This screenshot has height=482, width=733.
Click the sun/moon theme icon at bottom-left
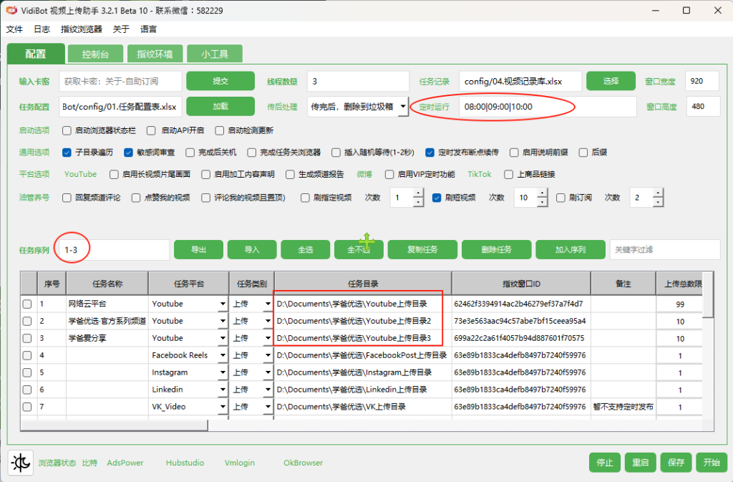pos(20,463)
